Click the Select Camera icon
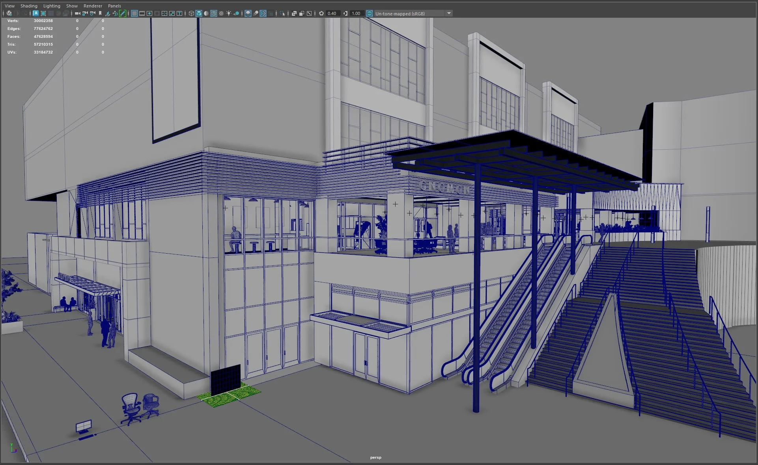Image resolution: width=758 pixels, height=465 pixels. coord(78,13)
